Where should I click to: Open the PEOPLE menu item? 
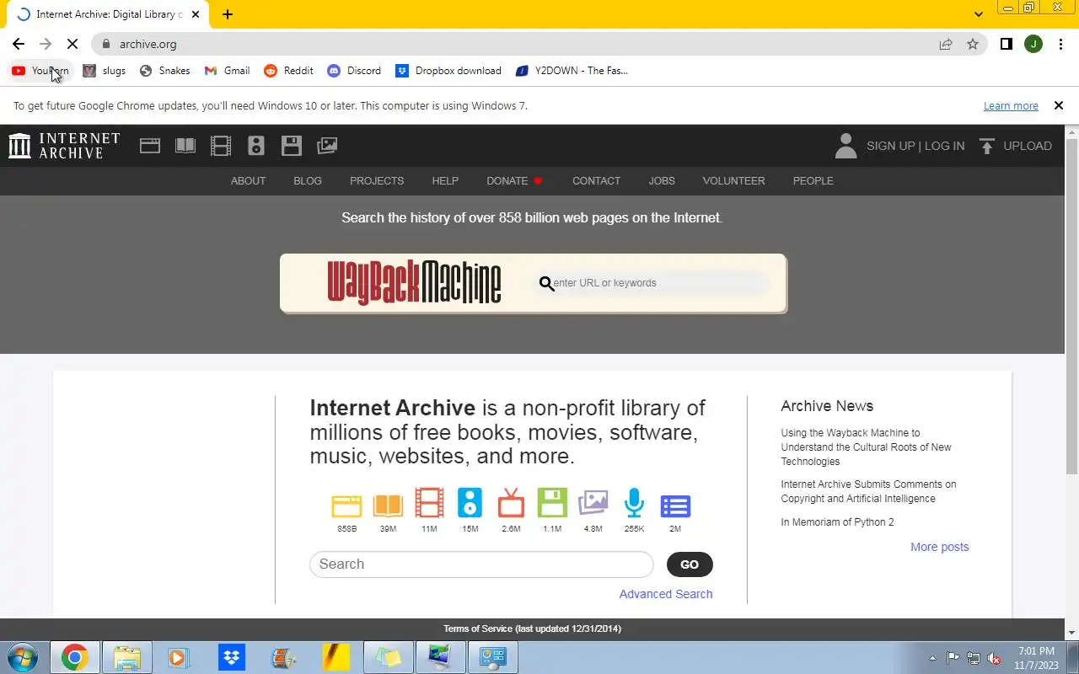[x=813, y=181]
